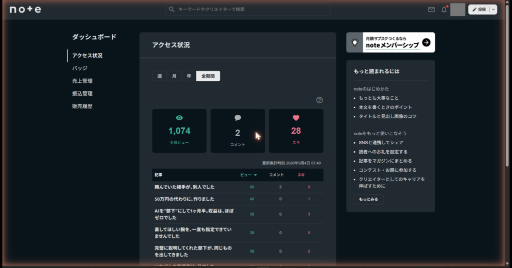Click view count 49 in first row
512x268 pixels.
tap(252, 187)
